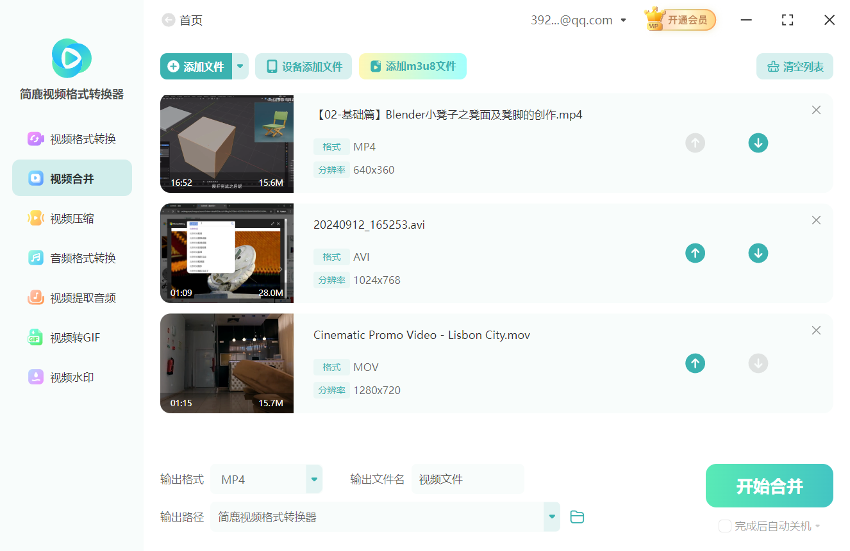This screenshot has height=551, width=850.
Task: Open 视频提取音频 section
Action: pos(72,298)
